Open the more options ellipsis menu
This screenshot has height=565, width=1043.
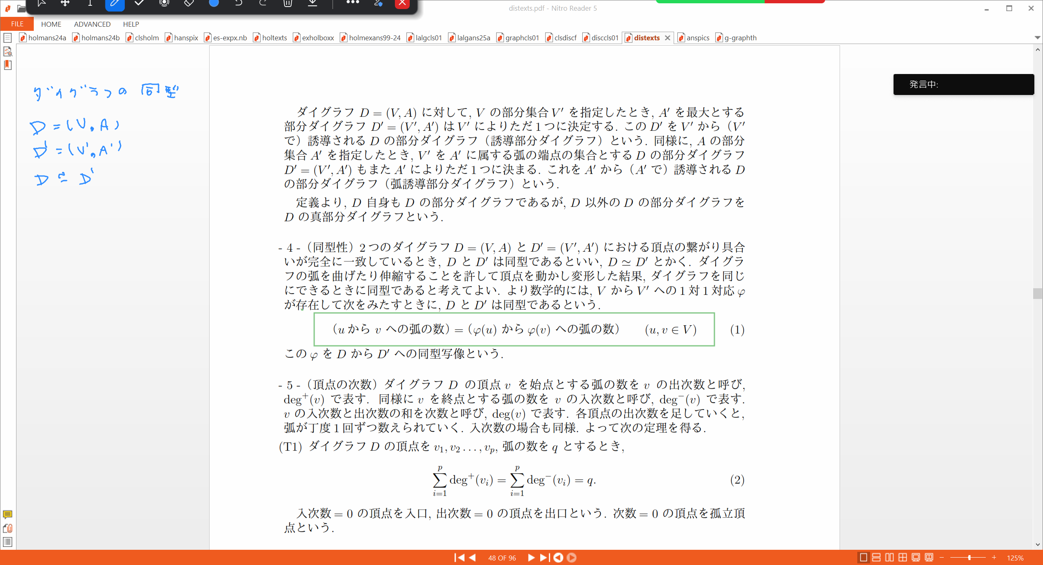pos(353,2)
